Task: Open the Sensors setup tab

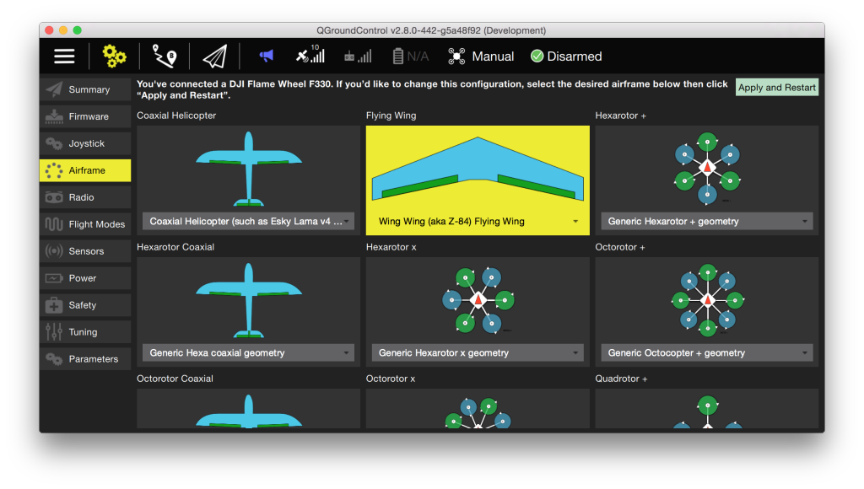Action: pos(85,251)
